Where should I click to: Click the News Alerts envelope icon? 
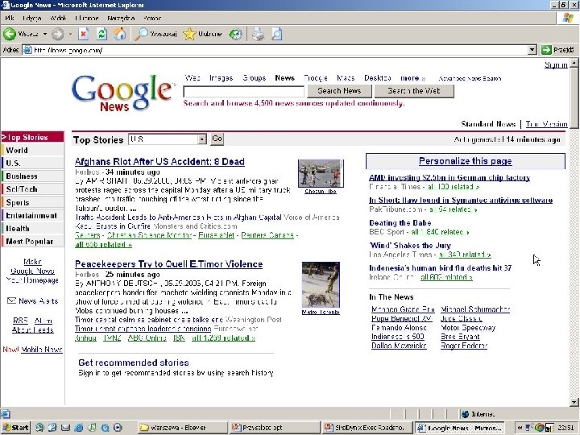pos(11,300)
